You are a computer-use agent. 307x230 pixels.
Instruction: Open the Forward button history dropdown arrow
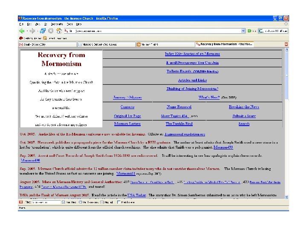tap(38, 31)
